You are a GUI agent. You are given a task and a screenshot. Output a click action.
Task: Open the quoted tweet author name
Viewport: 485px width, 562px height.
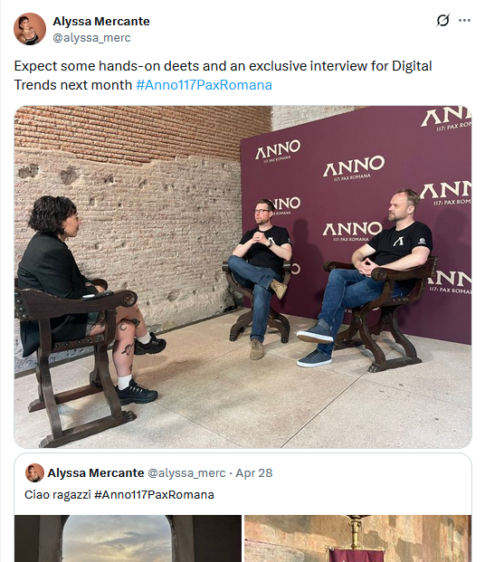[x=96, y=473]
